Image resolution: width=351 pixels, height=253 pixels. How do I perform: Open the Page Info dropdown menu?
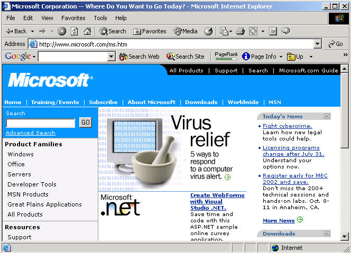tap(280, 57)
